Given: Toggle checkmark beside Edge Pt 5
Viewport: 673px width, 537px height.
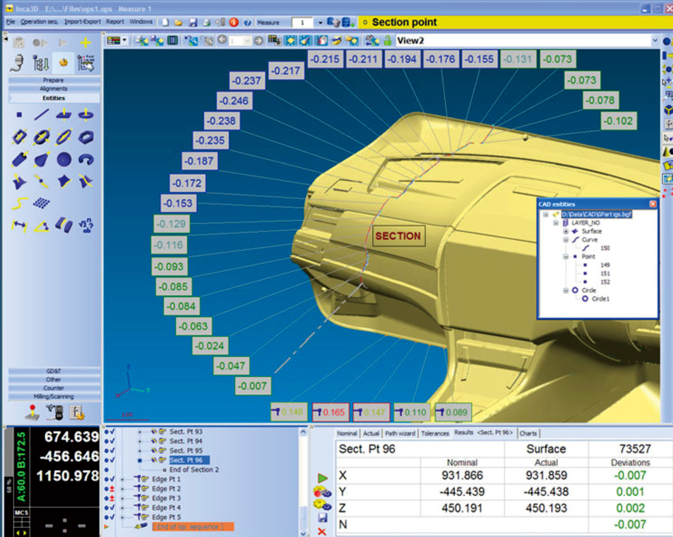Looking at the screenshot, I should click(112, 517).
